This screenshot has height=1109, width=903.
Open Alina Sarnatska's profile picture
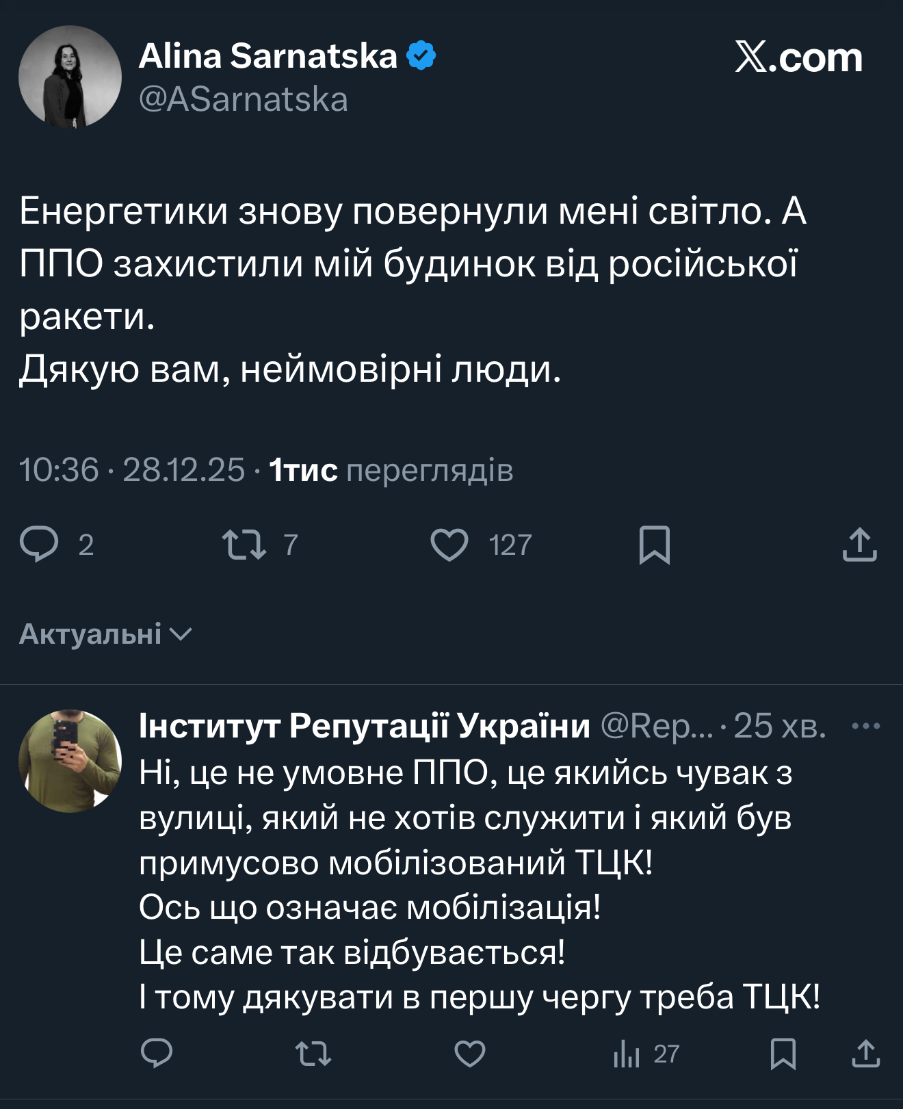70,77
